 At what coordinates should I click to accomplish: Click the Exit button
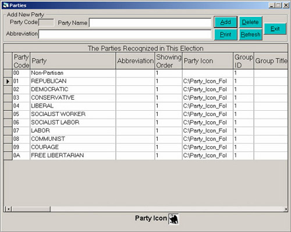(275, 29)
